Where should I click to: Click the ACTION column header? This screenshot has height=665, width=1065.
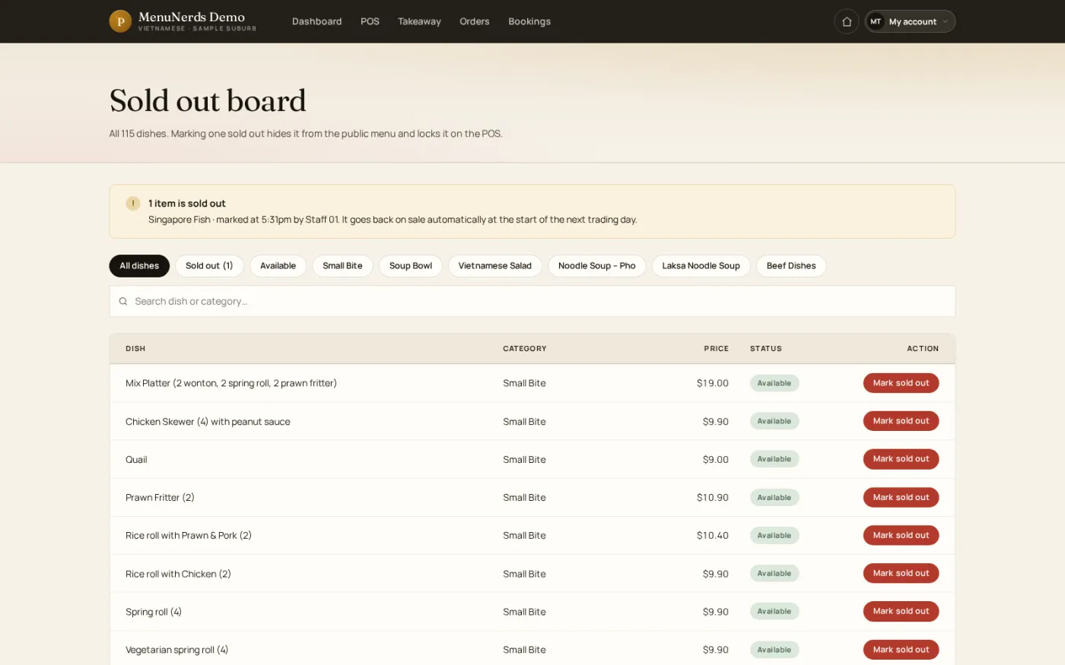923,349
